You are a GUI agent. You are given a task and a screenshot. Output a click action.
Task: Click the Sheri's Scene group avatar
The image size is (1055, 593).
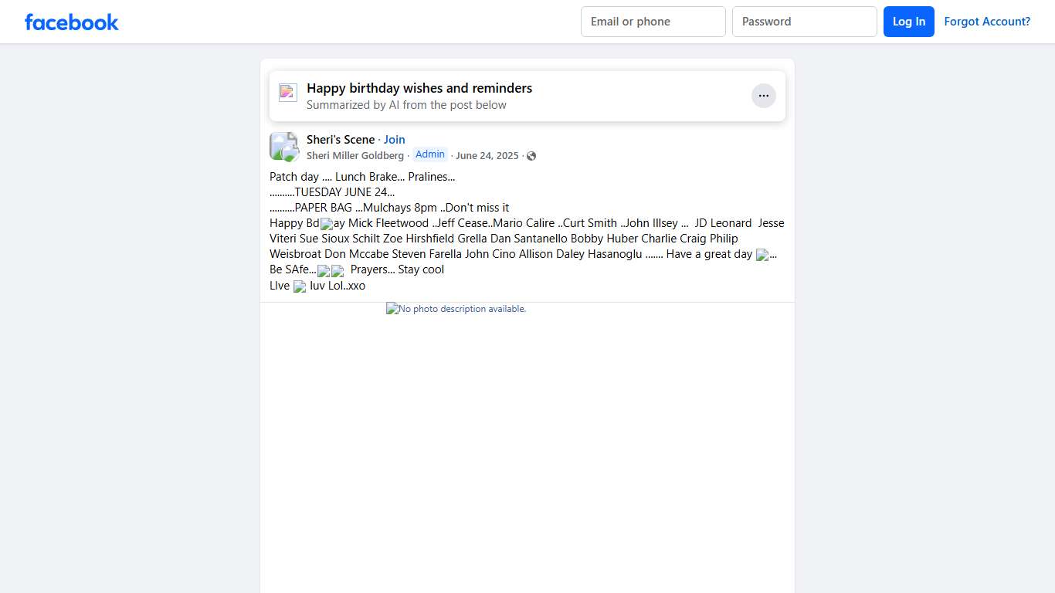tap(283, 146)
